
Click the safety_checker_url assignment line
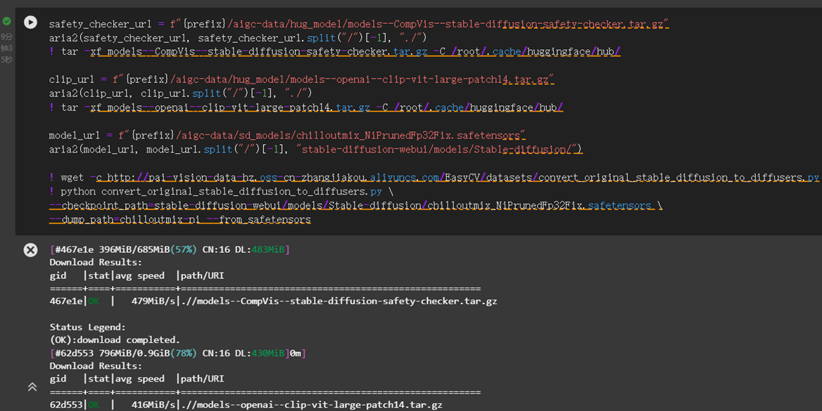pos(359,24)
